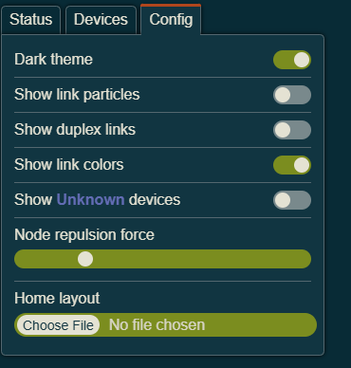Click the Node repulsion force label
The width and height of the screenshot is (351, 368).
[84, 235]
